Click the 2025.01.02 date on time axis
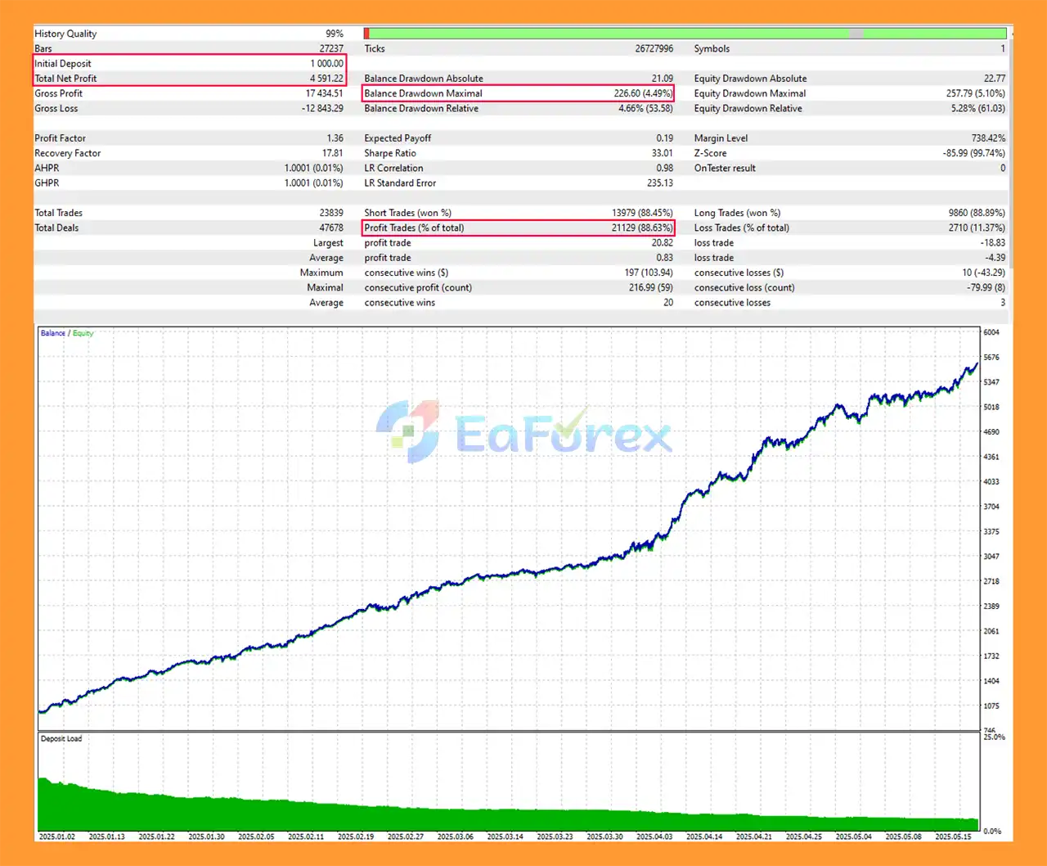This screenshot has width=1047, height=866. 57,837
